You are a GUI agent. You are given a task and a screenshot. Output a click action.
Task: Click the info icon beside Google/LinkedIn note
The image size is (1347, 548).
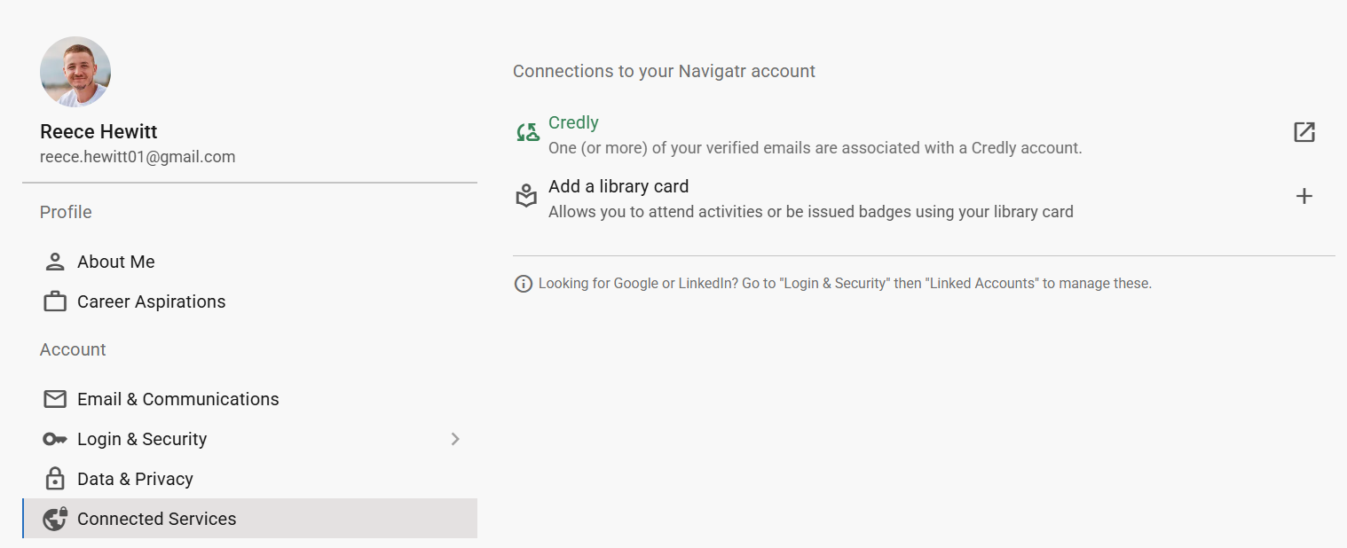pyautogui.click(x=524, y=284)
